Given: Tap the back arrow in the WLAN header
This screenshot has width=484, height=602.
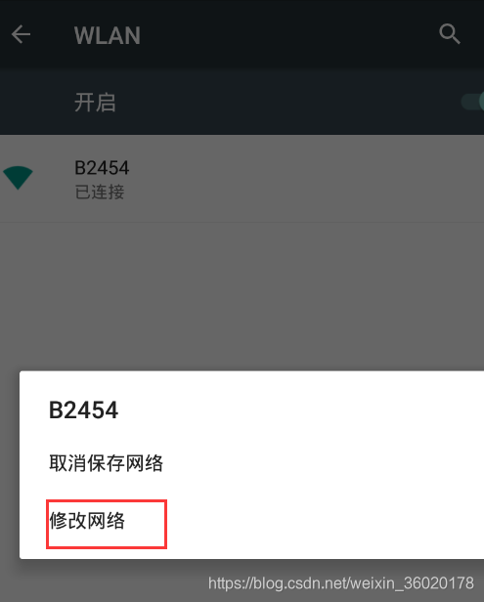Looking at the screenshot, I should pos(21,34).
